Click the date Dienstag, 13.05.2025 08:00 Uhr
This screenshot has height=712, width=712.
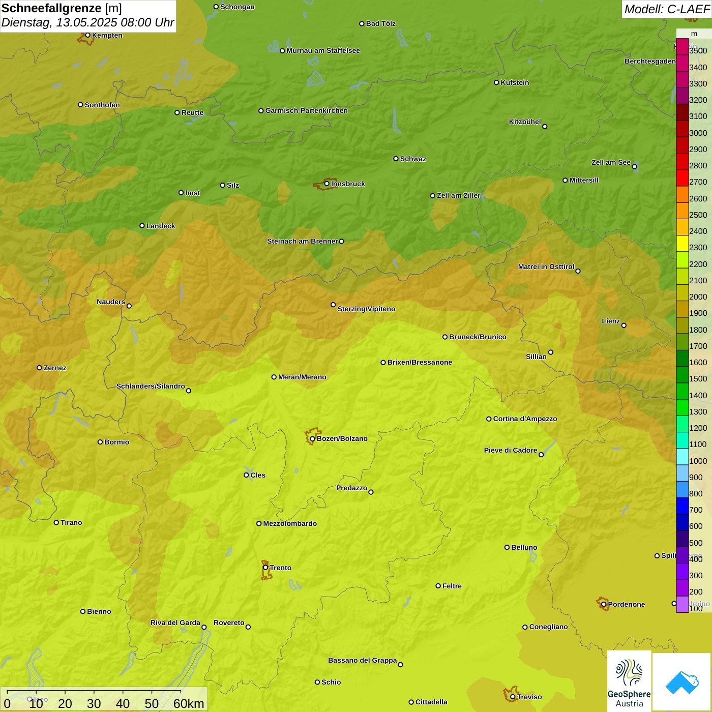(87, 23)
